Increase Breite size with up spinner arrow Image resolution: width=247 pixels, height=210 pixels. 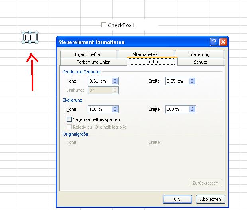192,79
